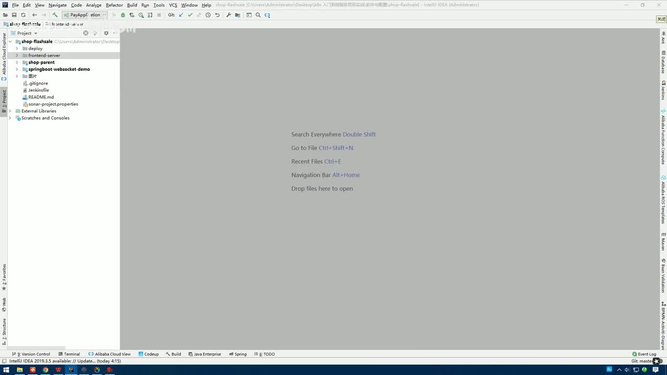This screenshot has width=667, height=375.
Task: Open the Favorites left side tab
Action: pyautogui.click(x=4, y=277)
